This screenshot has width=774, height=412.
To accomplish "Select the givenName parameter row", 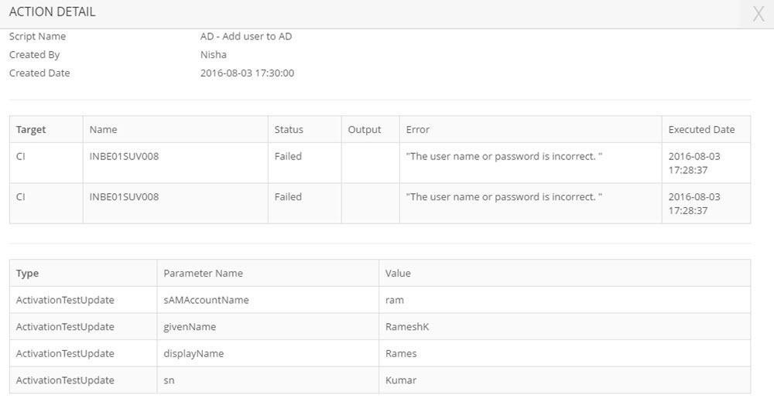I will click(x=190, y=327).
